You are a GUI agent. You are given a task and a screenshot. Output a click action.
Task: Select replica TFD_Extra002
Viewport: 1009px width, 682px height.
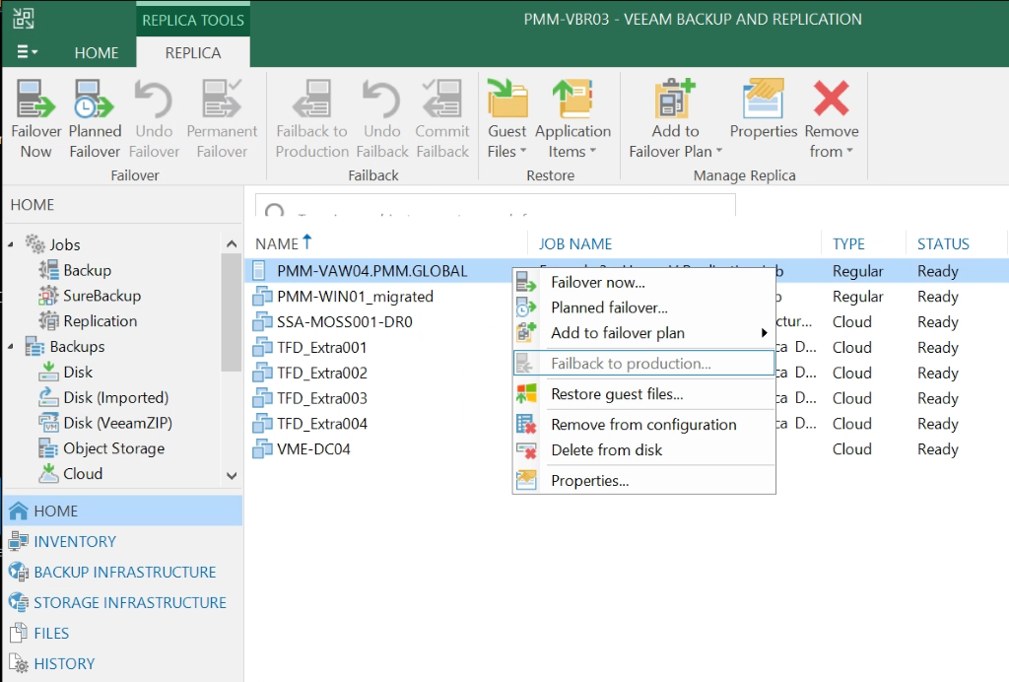pyautogui.click(x=322, y=374)
